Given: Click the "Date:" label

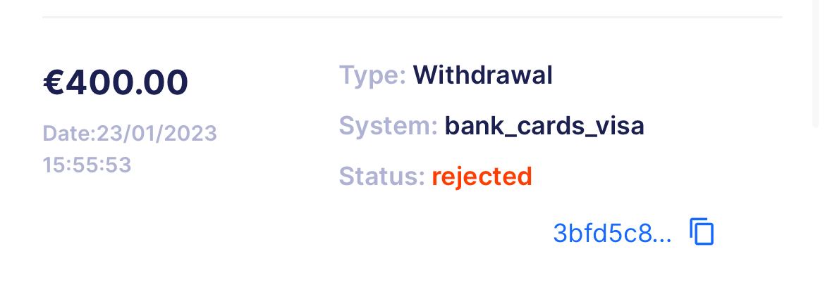Looking at the screenshot, I should pos(69,133).
